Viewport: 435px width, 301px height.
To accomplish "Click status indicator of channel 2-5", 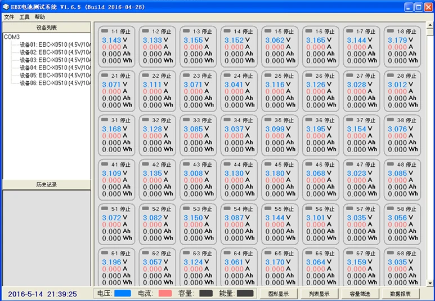I will (x=268, y=75).
